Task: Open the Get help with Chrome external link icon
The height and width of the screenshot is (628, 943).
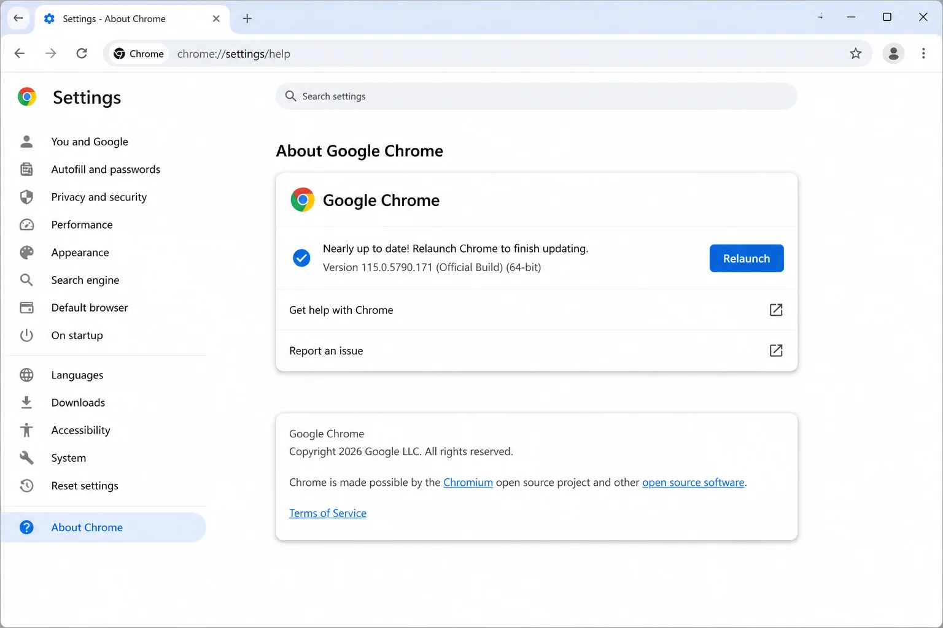Action: coord(776,310)
